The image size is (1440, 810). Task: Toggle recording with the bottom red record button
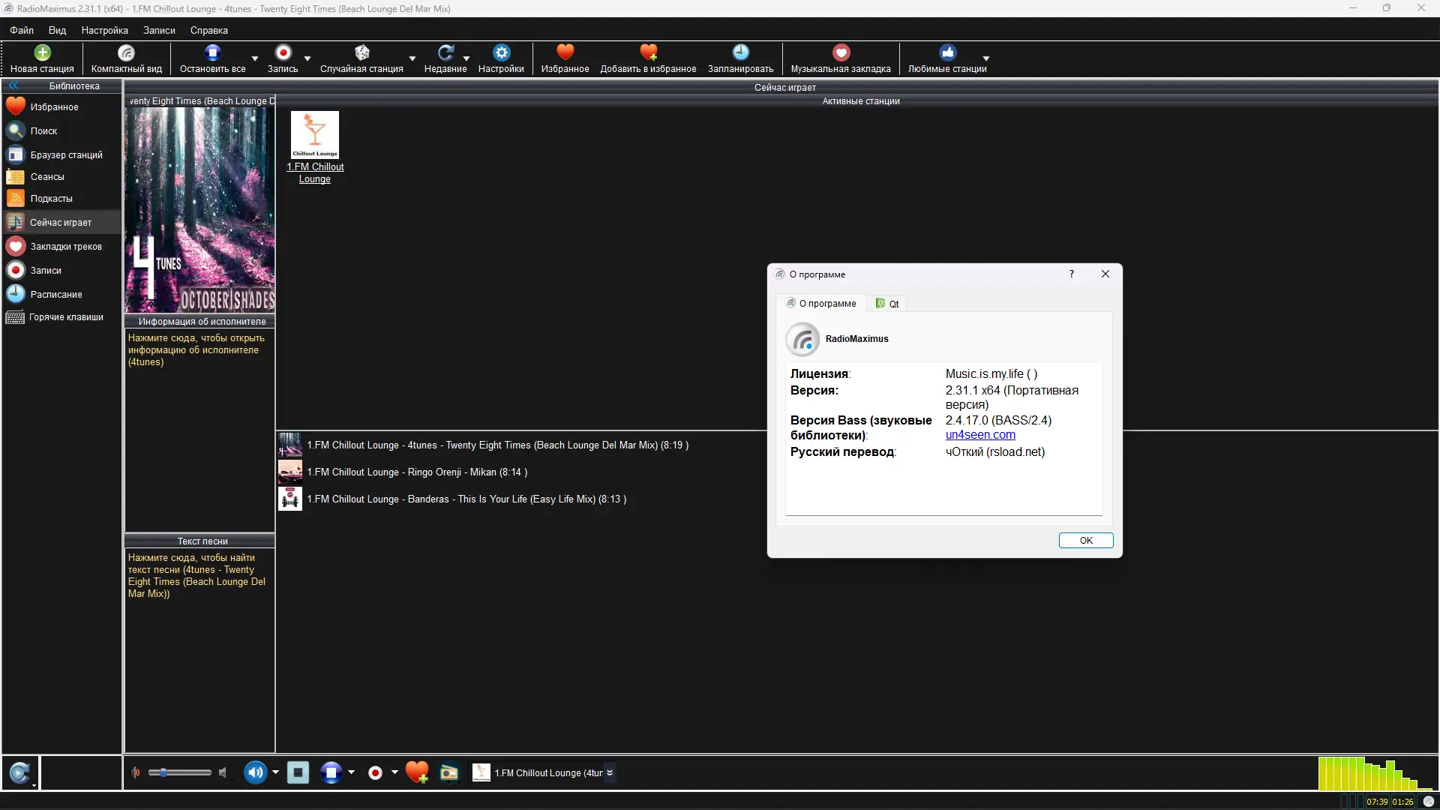point(375,772)
